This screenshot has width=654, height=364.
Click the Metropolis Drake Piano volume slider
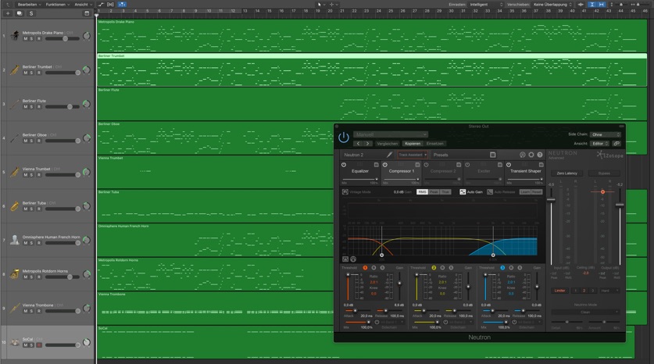point(63,39)
